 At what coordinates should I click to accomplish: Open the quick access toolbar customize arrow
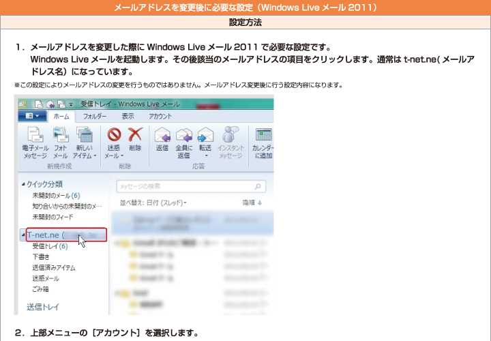point(71,104)
